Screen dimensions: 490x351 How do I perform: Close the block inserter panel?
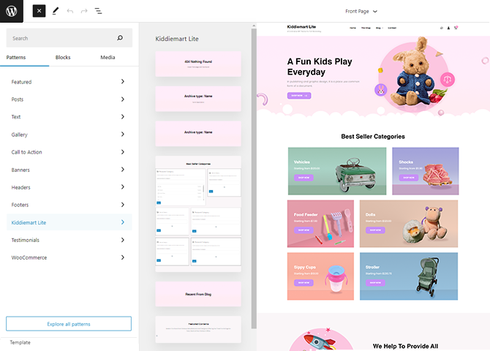39,11
